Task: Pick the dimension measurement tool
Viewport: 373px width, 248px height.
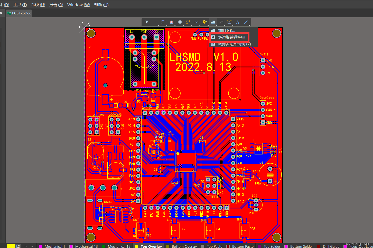Action: pyautogui.click(x=229, y=22)
